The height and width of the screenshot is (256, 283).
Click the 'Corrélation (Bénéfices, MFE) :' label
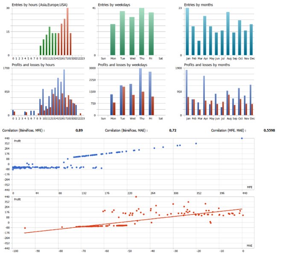click(x=23, y=131)
